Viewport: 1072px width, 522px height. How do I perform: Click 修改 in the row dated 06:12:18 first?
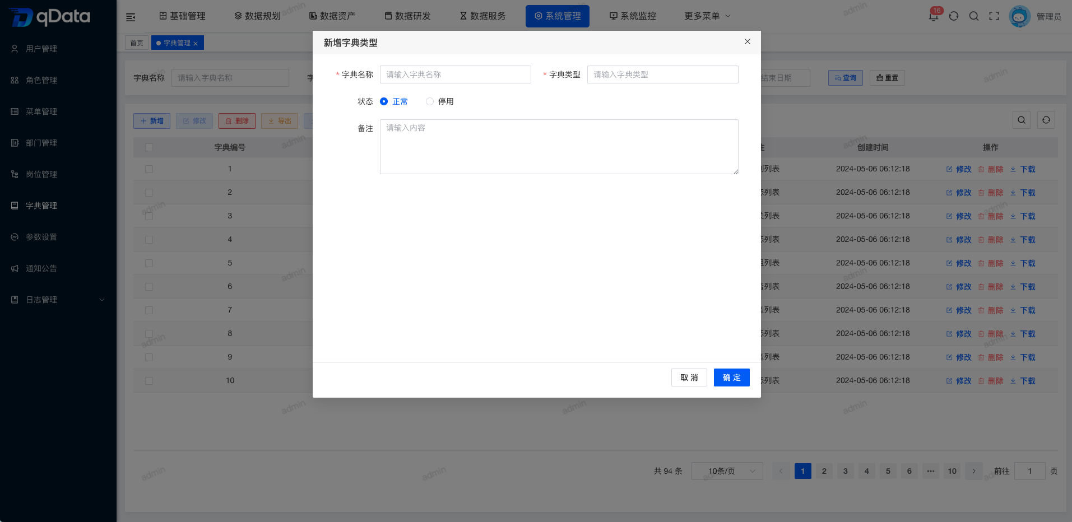click(x=959, y=169)
